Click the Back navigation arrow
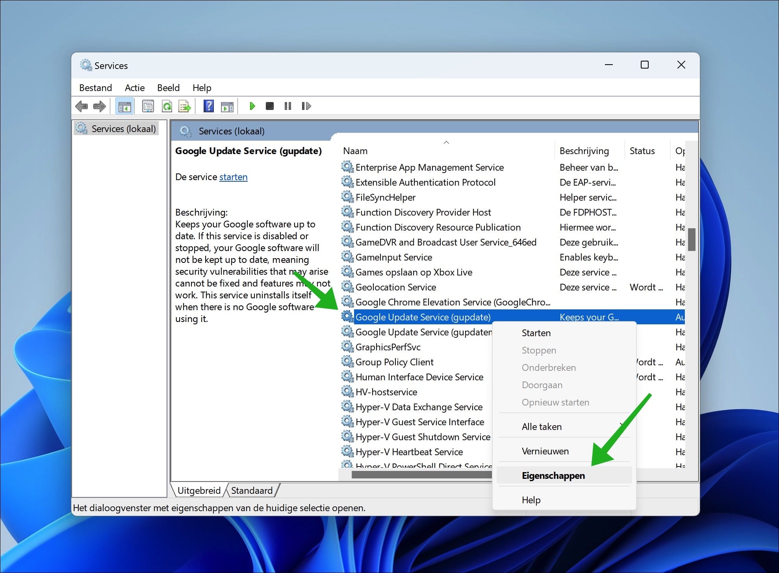 (82, 106)
